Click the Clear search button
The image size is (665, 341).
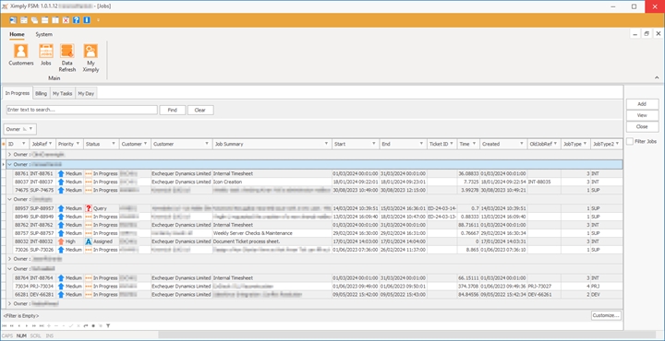(200, 110)
